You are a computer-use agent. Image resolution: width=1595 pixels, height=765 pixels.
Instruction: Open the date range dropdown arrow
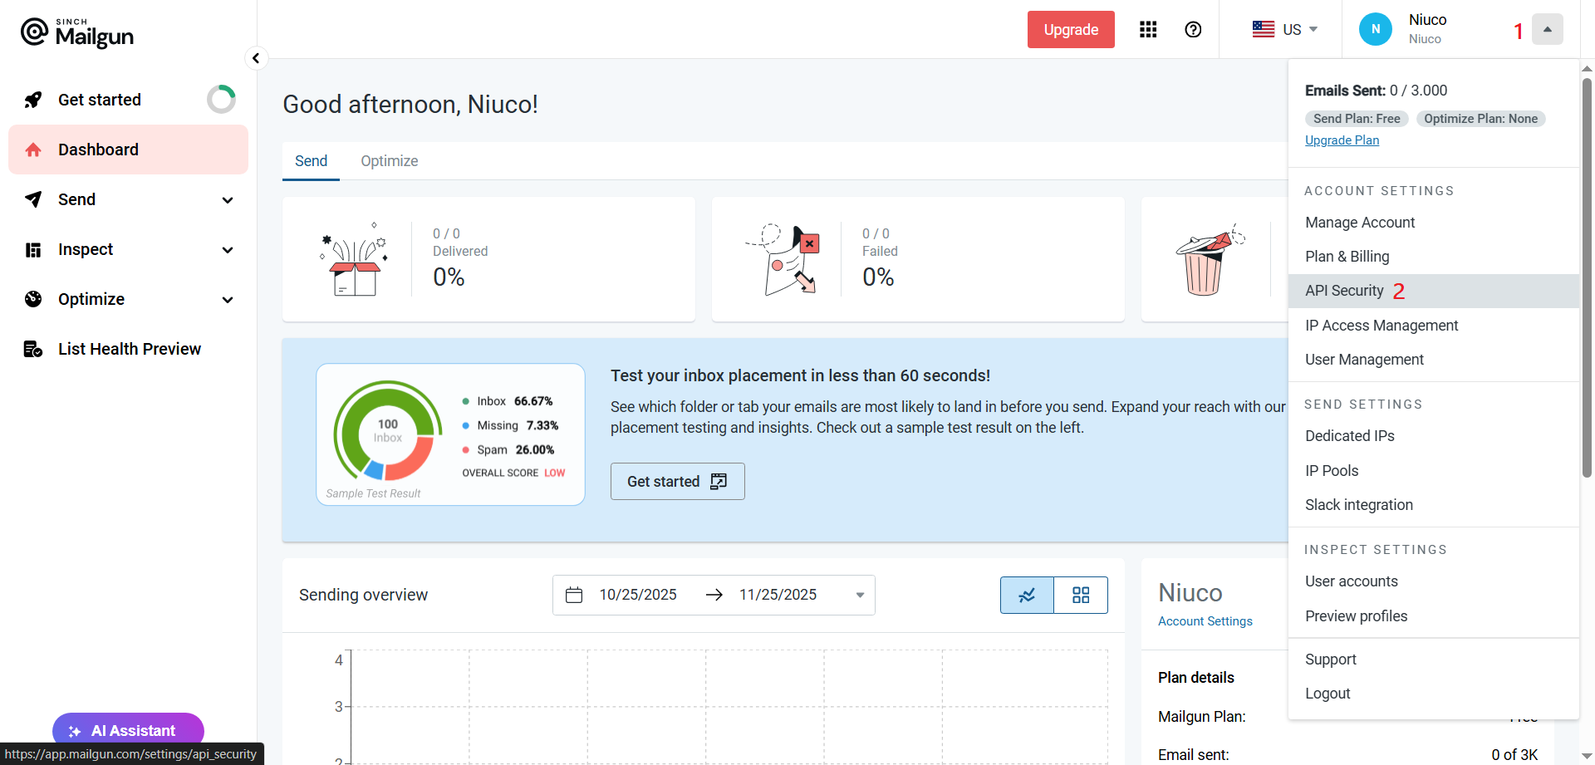860,596
